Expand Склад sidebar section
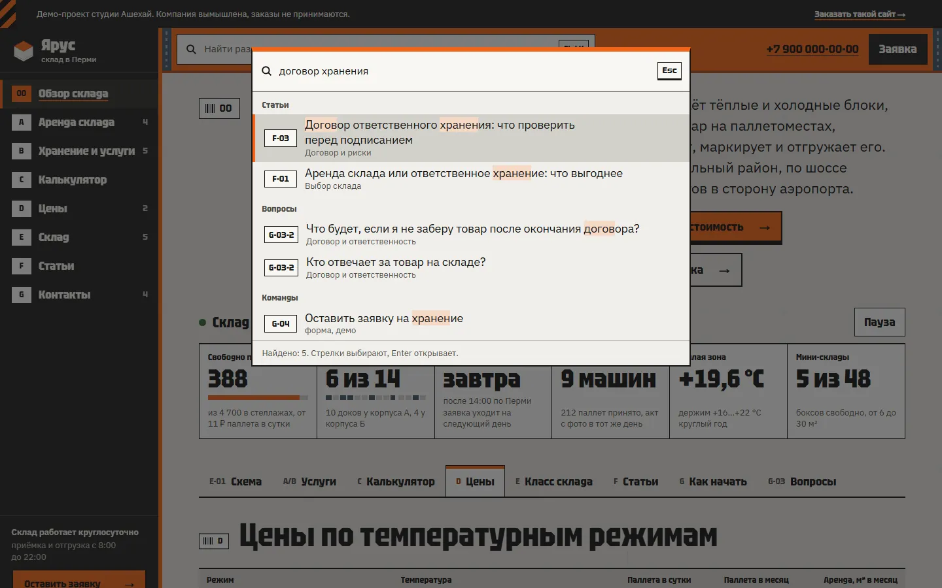This screenshot has height=588, width=942. [x=79, y=237]
